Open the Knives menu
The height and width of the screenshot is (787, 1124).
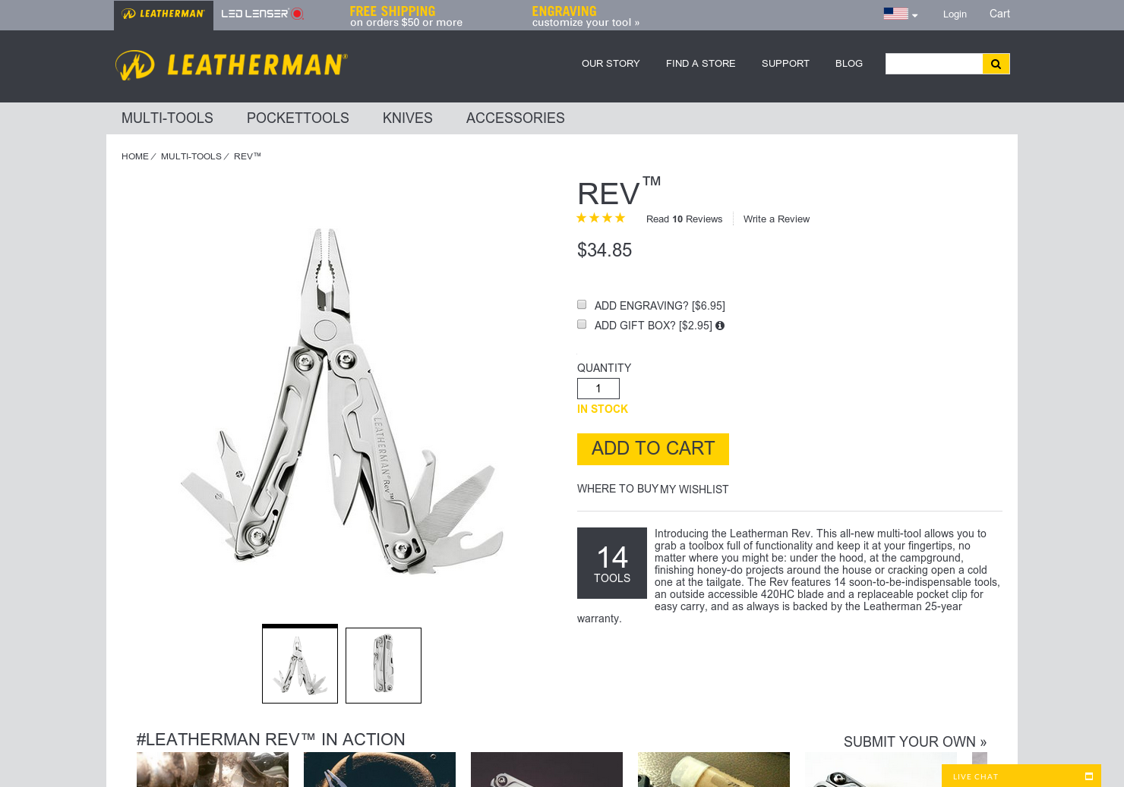[x=408, y=118]
